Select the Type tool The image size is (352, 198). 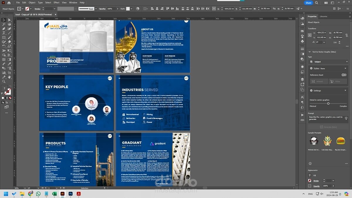(4, 33)
